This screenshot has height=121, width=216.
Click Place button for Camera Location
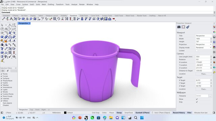tap(204, 74)
